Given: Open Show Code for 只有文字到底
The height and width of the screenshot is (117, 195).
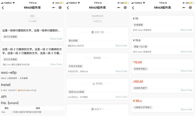Looking at the screenshot, I should [121, 71].
